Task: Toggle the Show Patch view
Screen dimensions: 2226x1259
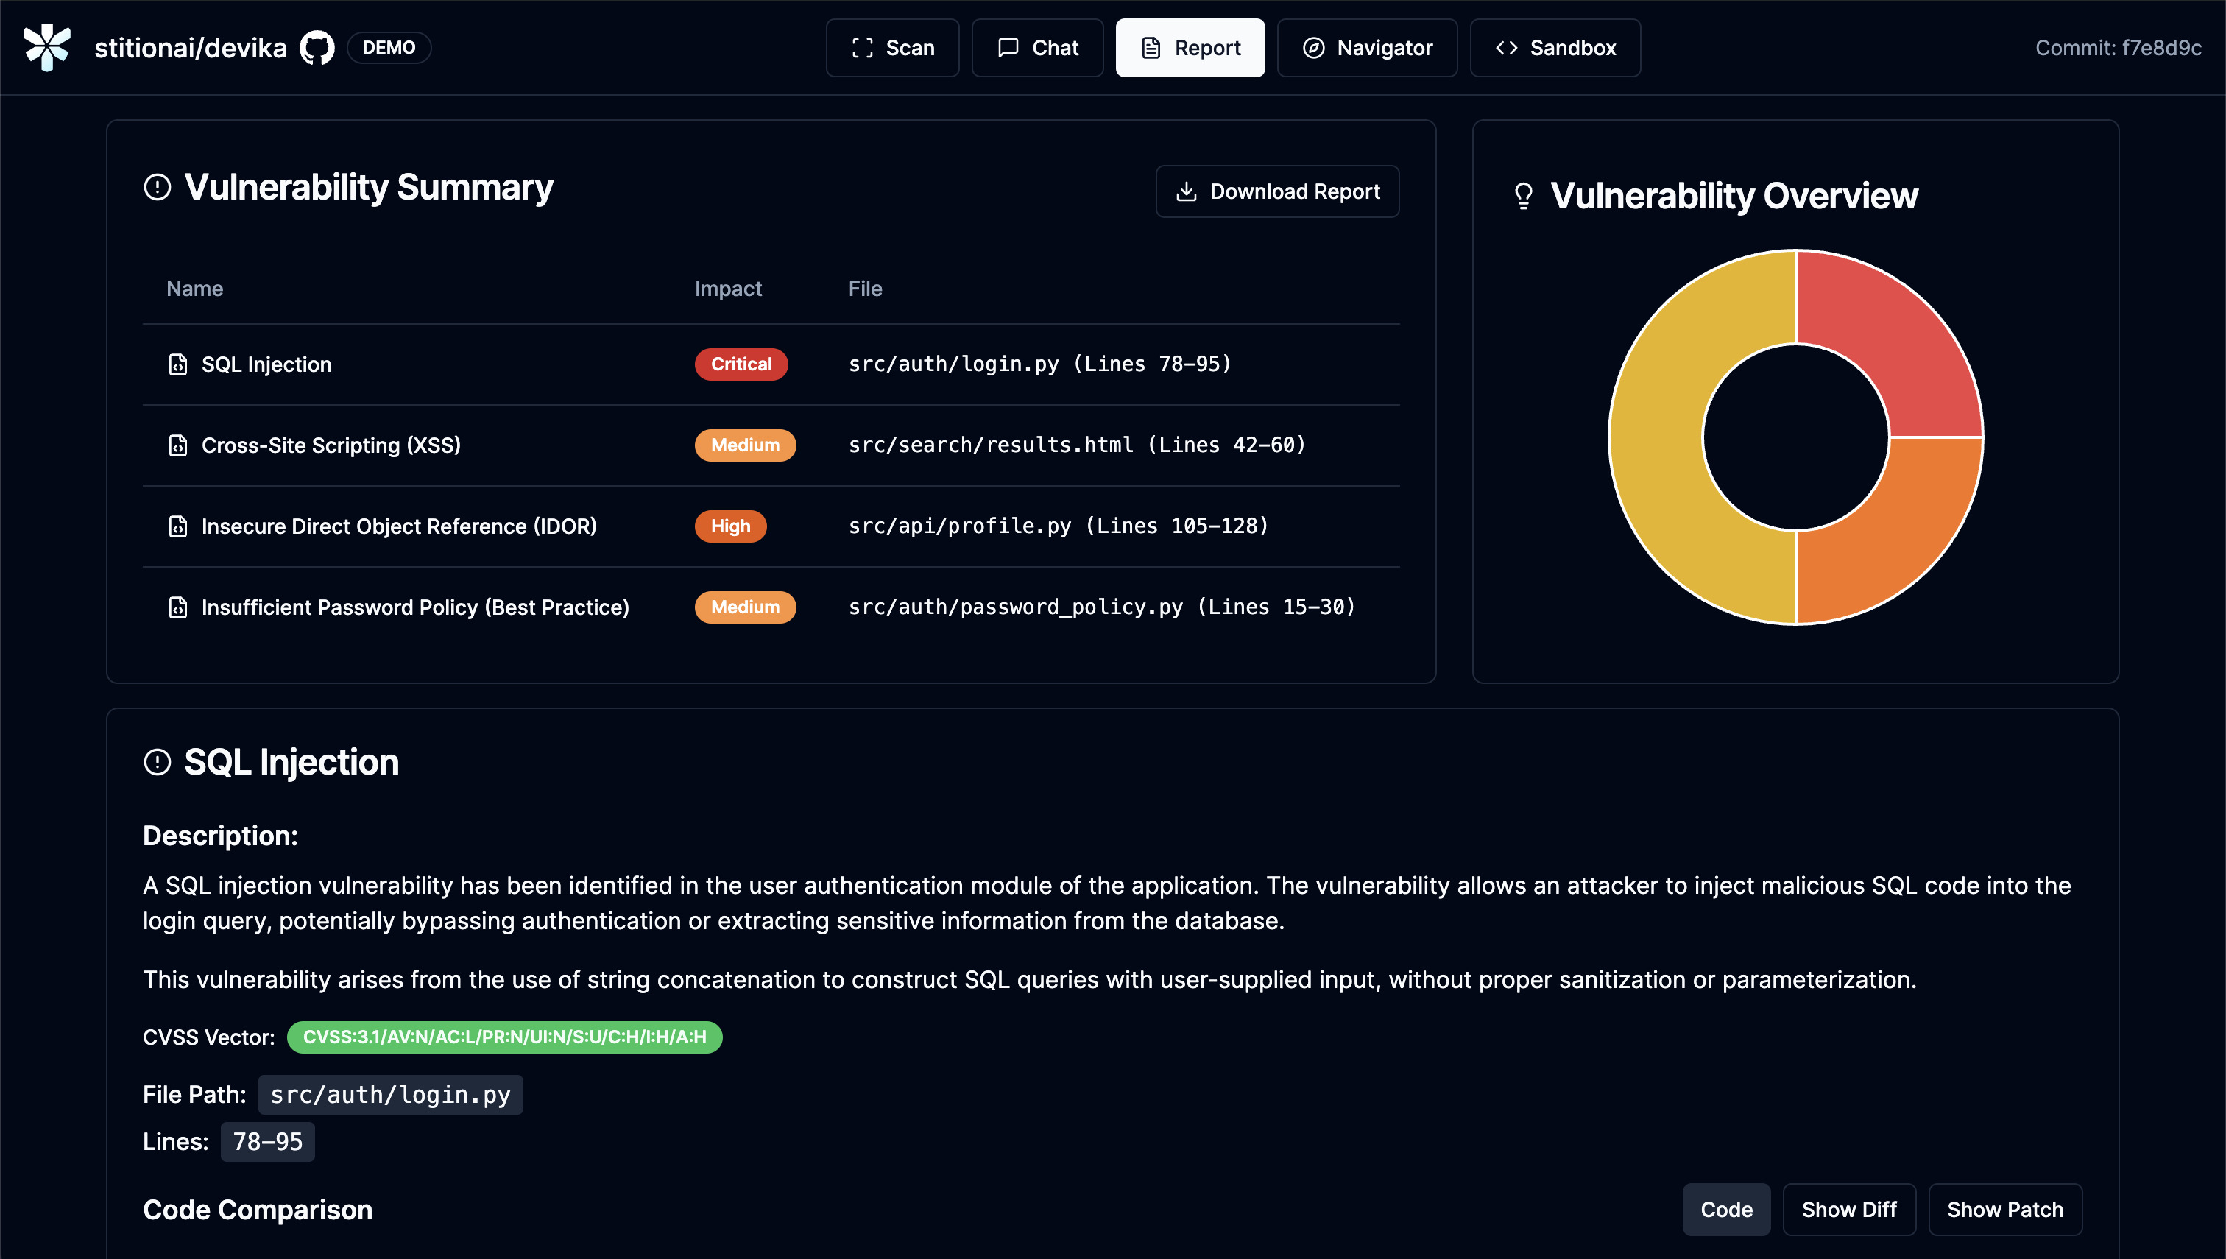Action: (2004, 1209)
